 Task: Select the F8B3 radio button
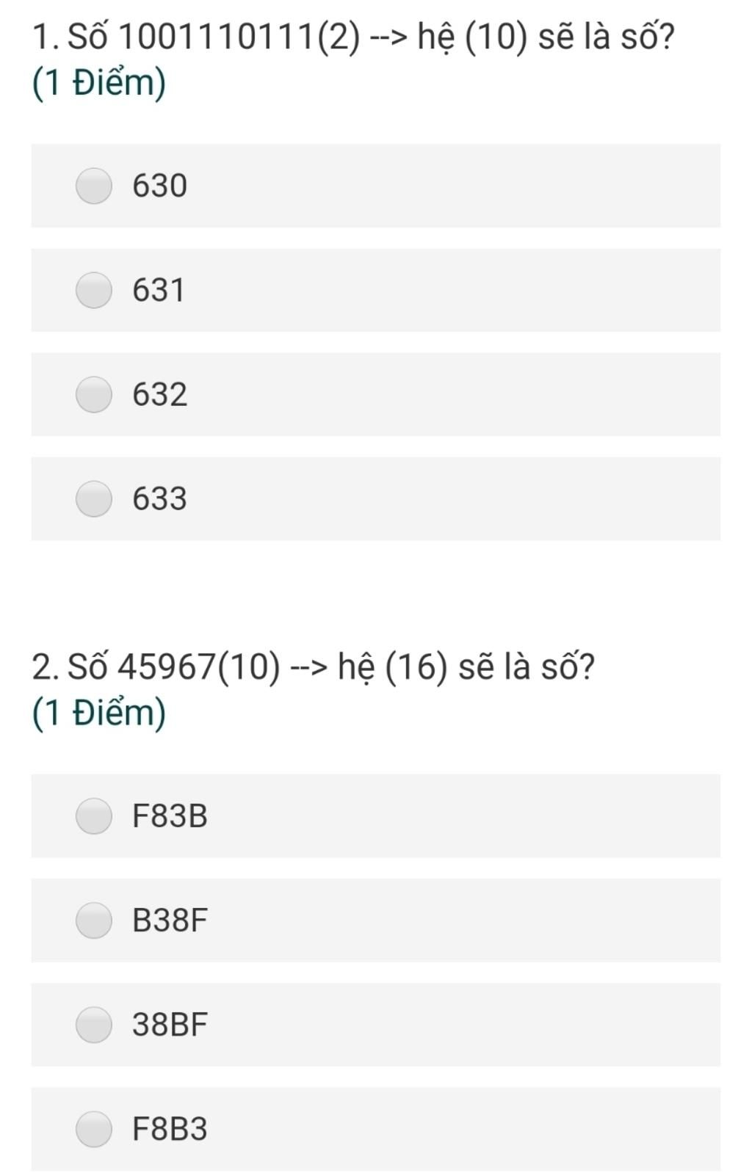point(94,1128)
